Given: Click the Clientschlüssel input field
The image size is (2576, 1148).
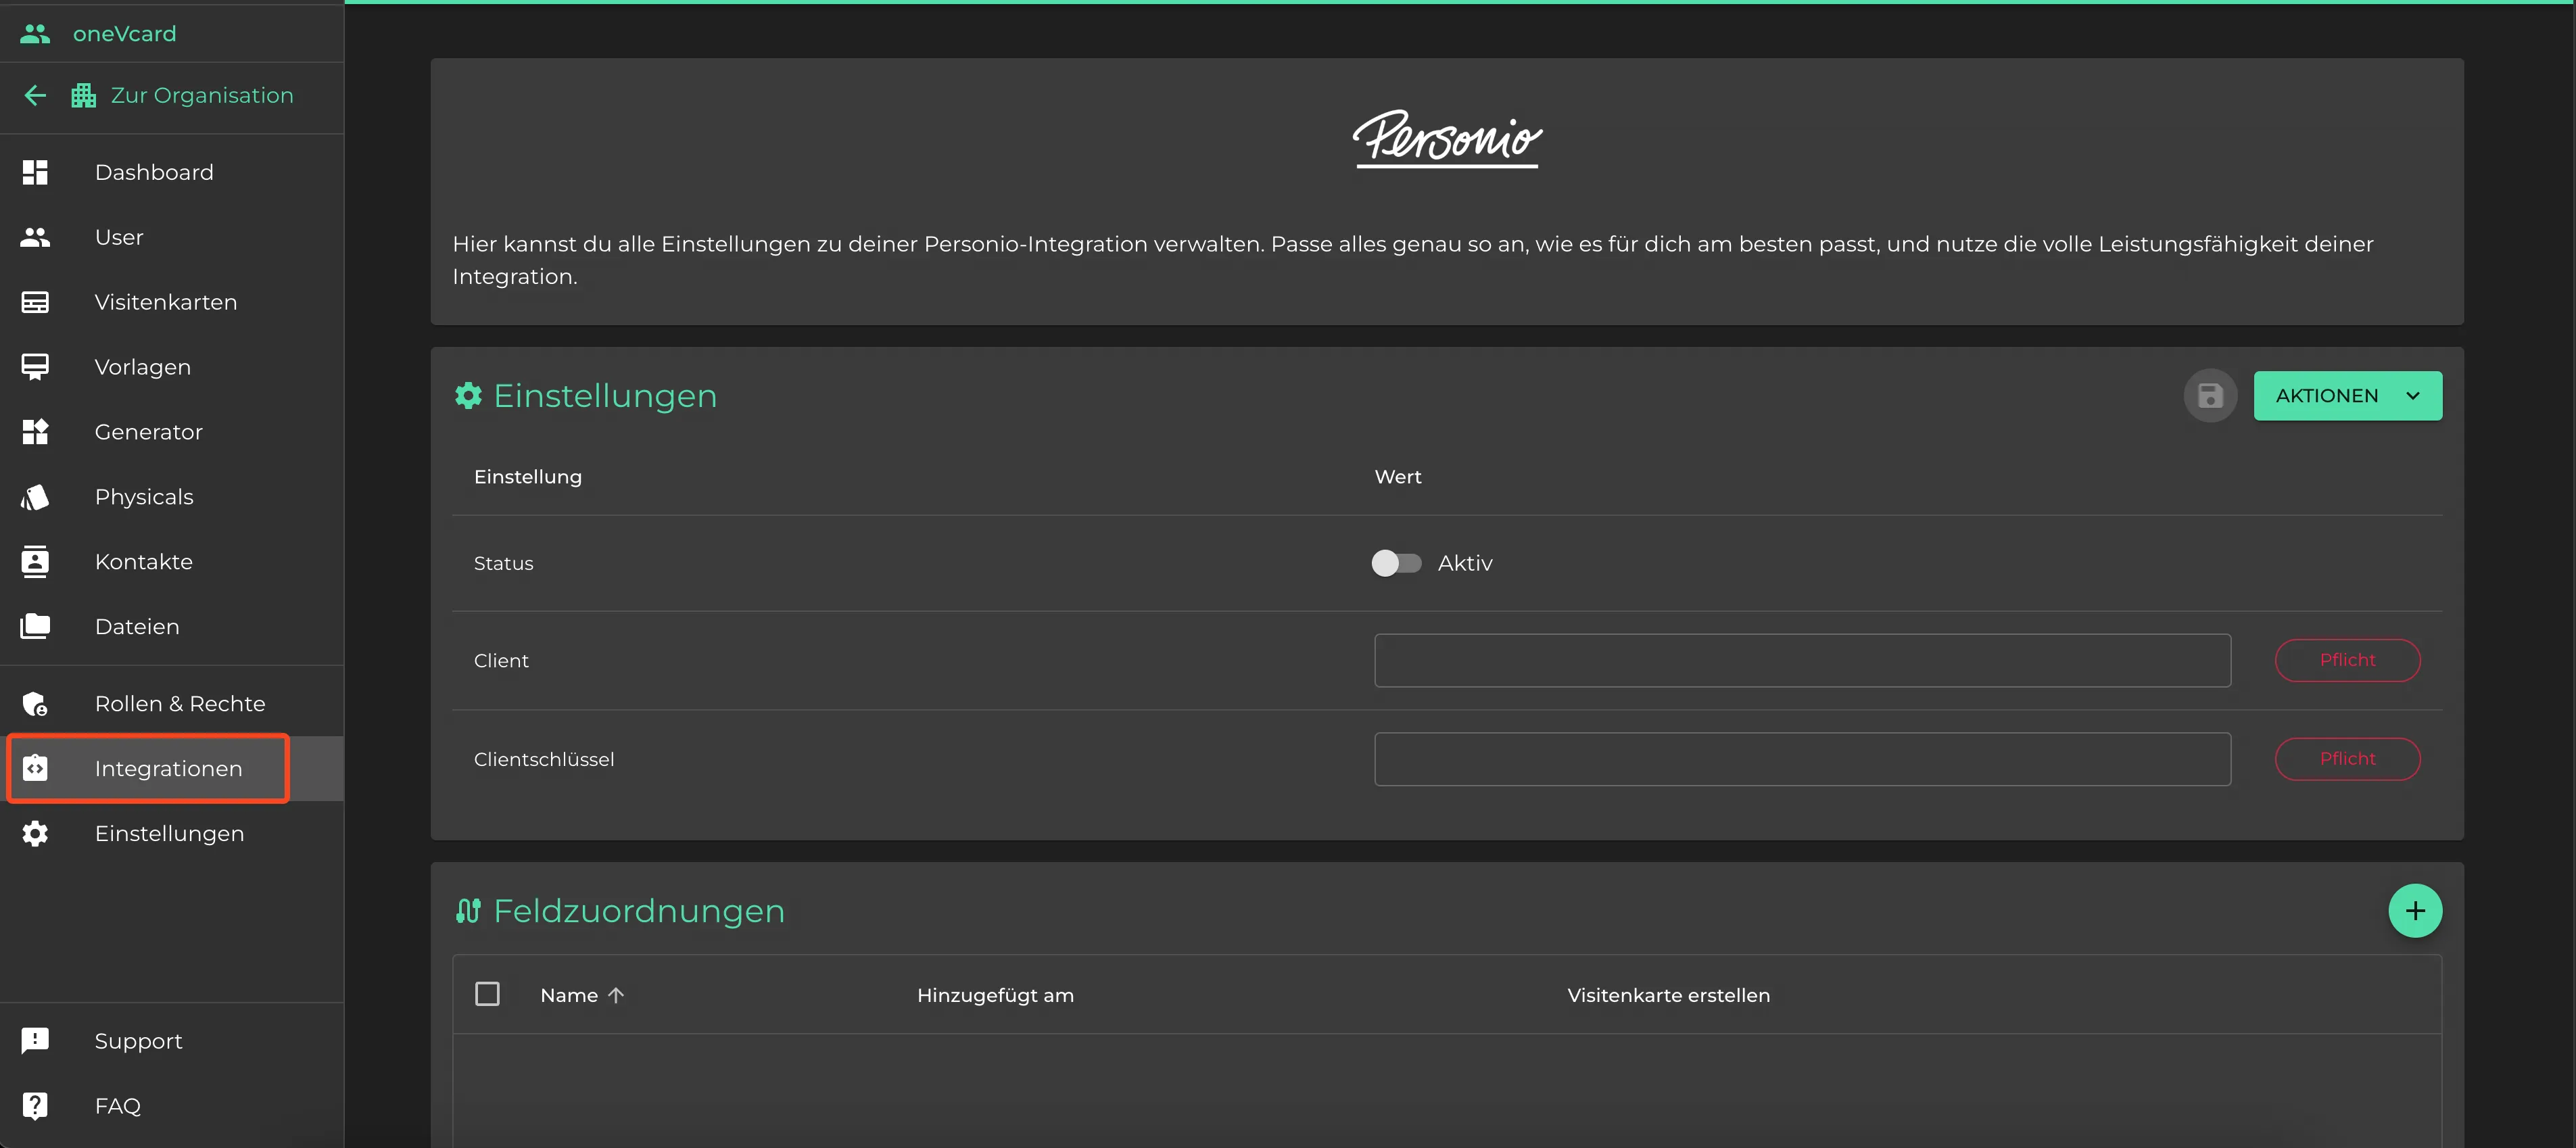Looking at the screenshot, I should [1803, 759].
